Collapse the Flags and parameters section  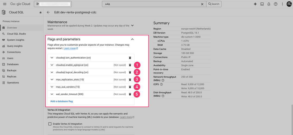point(132,39)
